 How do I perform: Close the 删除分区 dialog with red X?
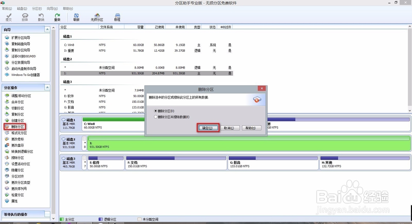click(x=262, y=88)
